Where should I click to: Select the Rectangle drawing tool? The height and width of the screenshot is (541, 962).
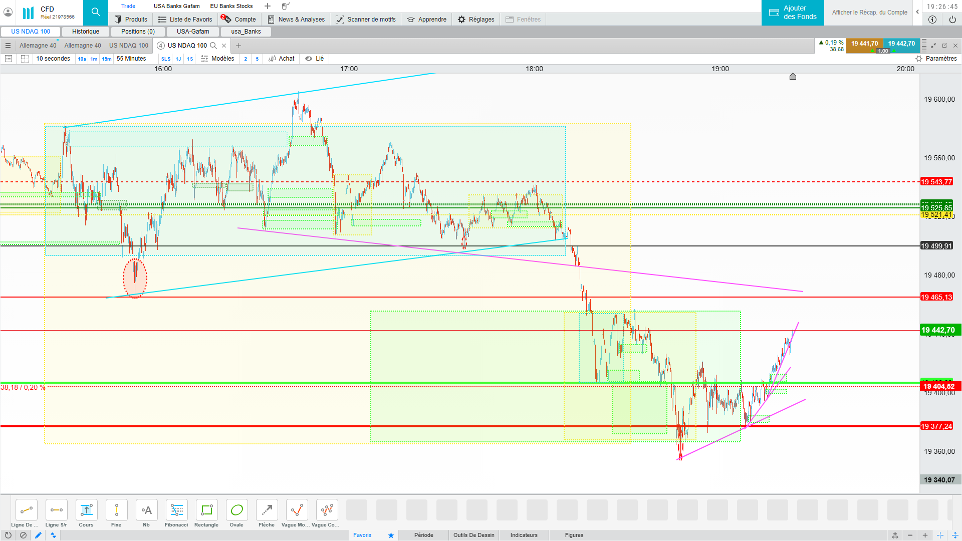tap(206, 510)
